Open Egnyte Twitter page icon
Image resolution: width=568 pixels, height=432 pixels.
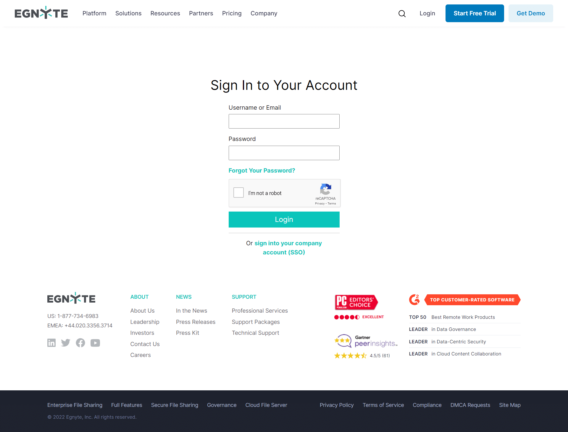(66, 343)
